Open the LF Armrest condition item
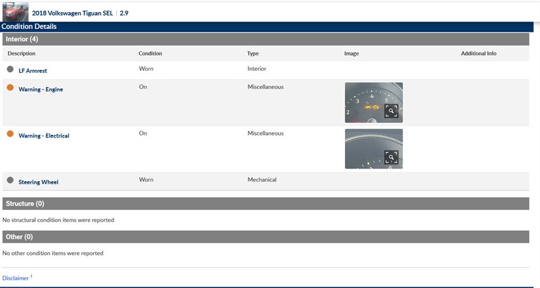The height and width of the screenshot is (288, 540). click(32, 70)
